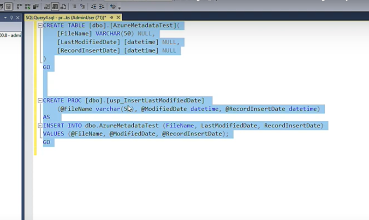Decrease indent of selected code
Screen dimensions: 369x220
click(x=94, y=7)
